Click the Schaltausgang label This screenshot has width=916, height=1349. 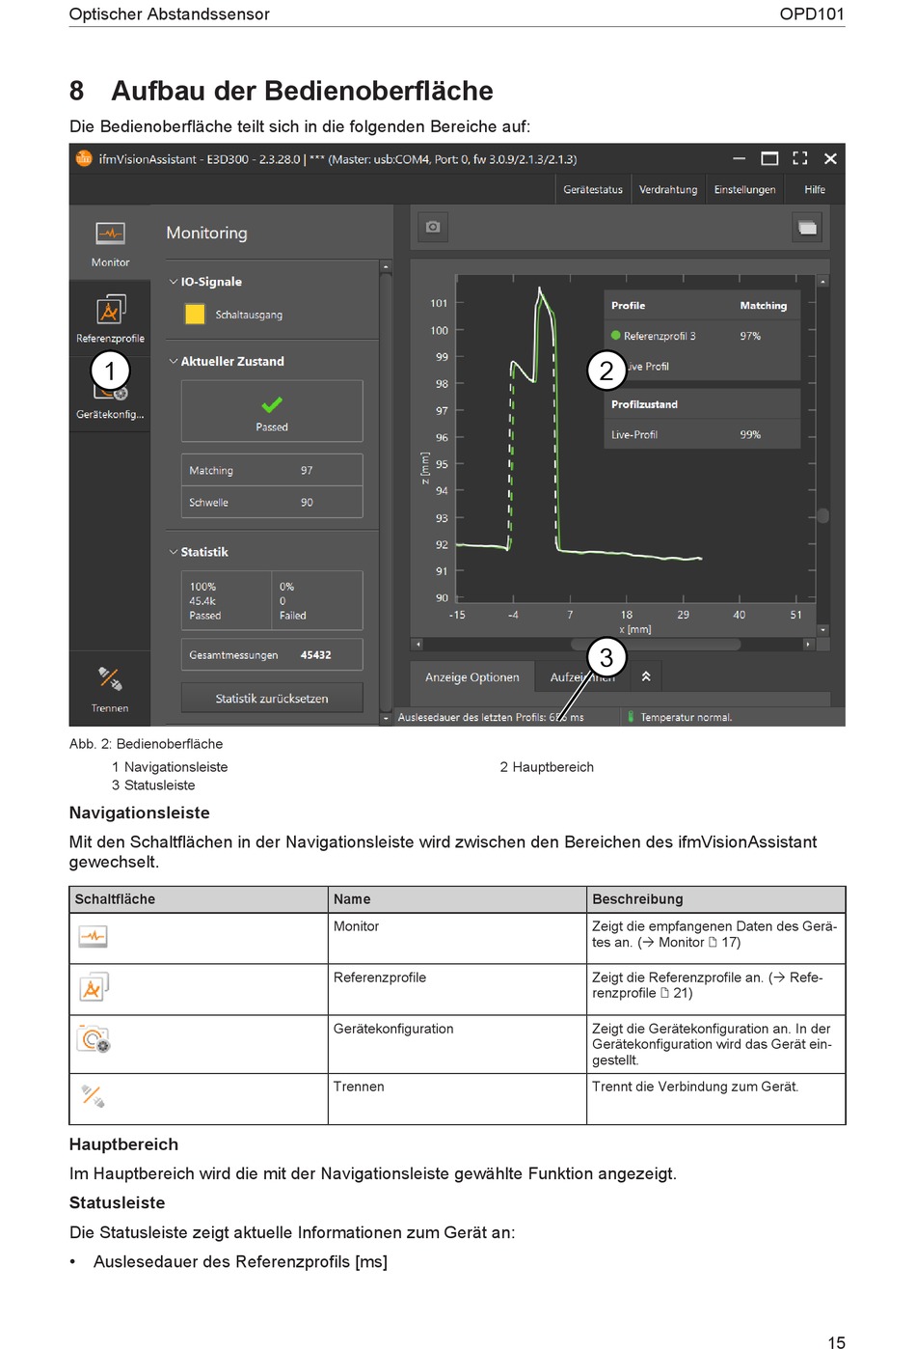[249, 315]
